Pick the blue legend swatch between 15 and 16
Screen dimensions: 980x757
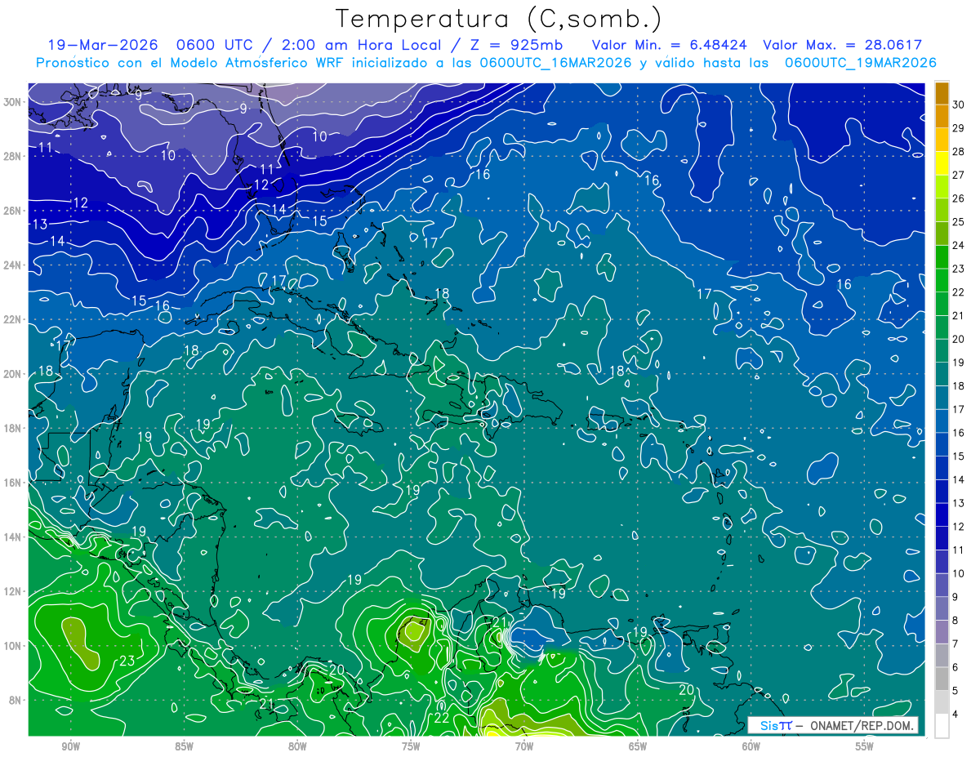click(x=942, y=444)
